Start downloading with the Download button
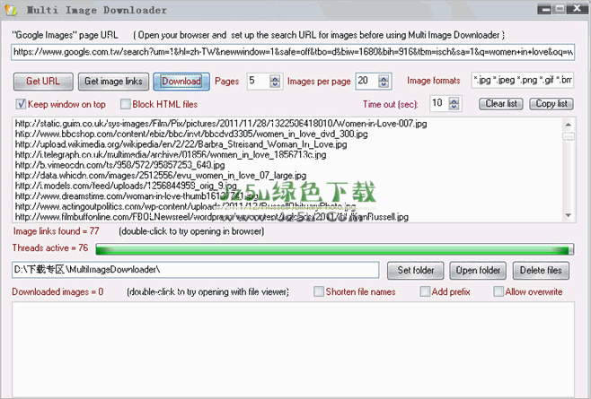The image size is (591, 399). pyautogui.click(x=181, y=82)
